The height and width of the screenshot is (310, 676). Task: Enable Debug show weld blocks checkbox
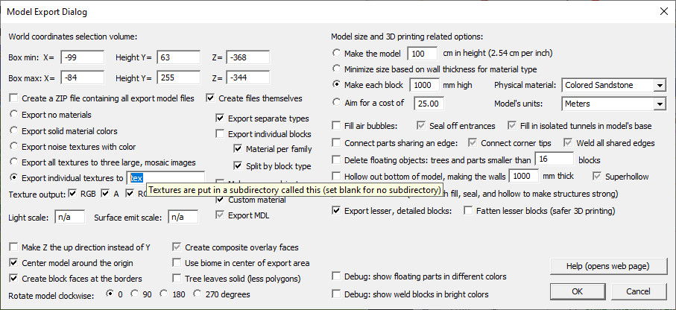point(337,294)
